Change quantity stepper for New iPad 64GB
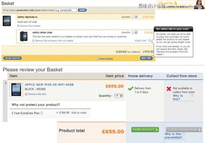Screen dimensions: 205x143 point(119,96)
